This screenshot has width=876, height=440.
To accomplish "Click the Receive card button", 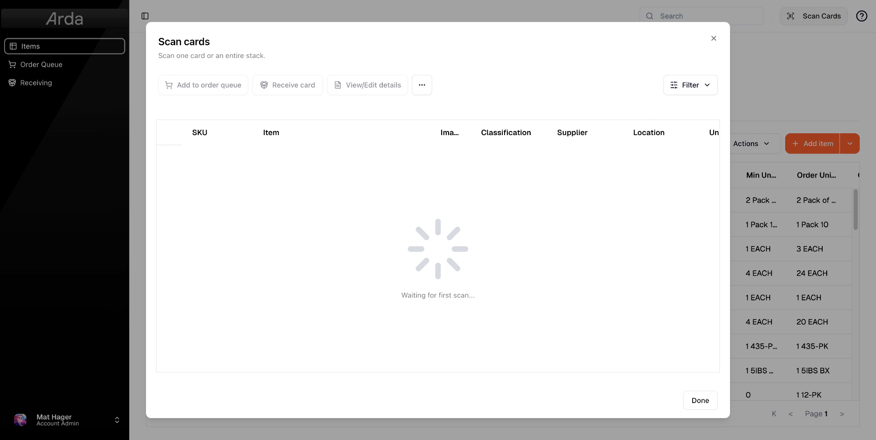I will (287, 85).
